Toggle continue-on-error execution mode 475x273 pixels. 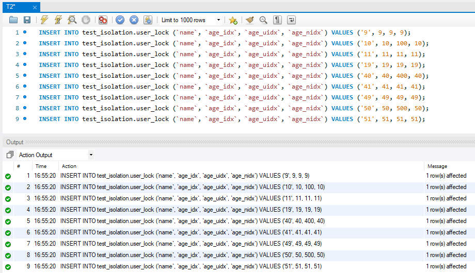(103, 20)
